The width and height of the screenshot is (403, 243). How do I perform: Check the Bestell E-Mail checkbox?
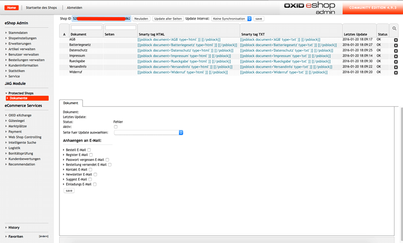pyautogui.click(x=89, y=150)
